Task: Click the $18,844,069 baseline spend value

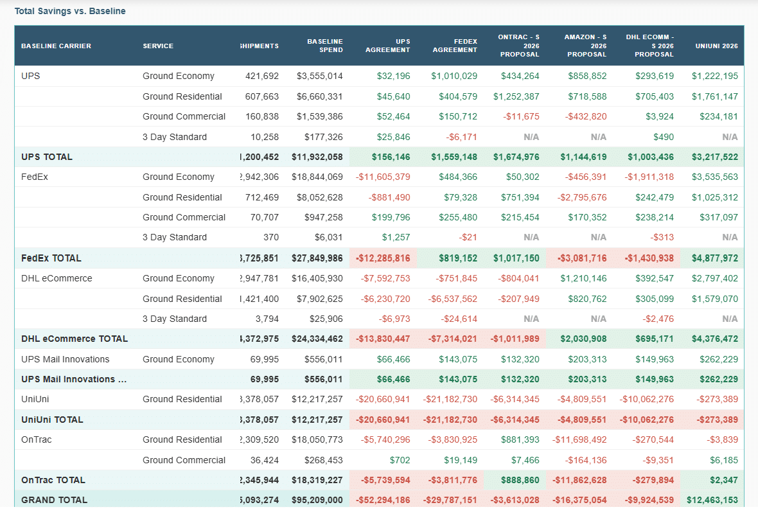Action: point(317,177)
